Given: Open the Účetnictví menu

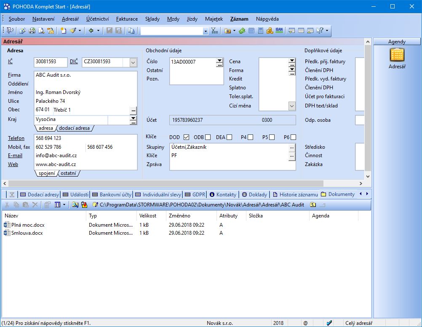Looking at the screenshot, I should [97, 19].
